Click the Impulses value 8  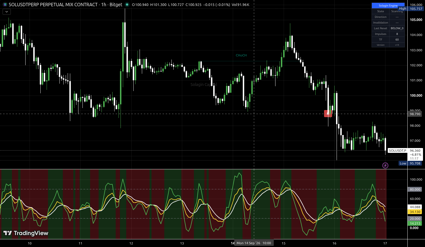point(397,34)
